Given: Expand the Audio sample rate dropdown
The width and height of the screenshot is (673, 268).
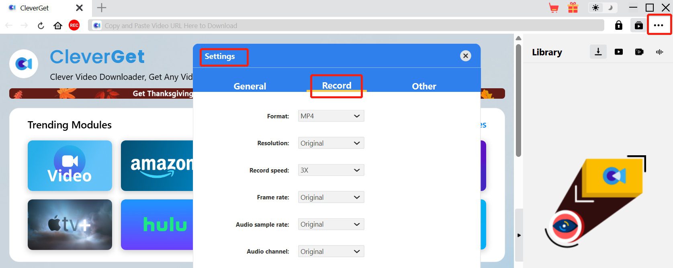Looking at the screenshot, I should tap(331, 224).
